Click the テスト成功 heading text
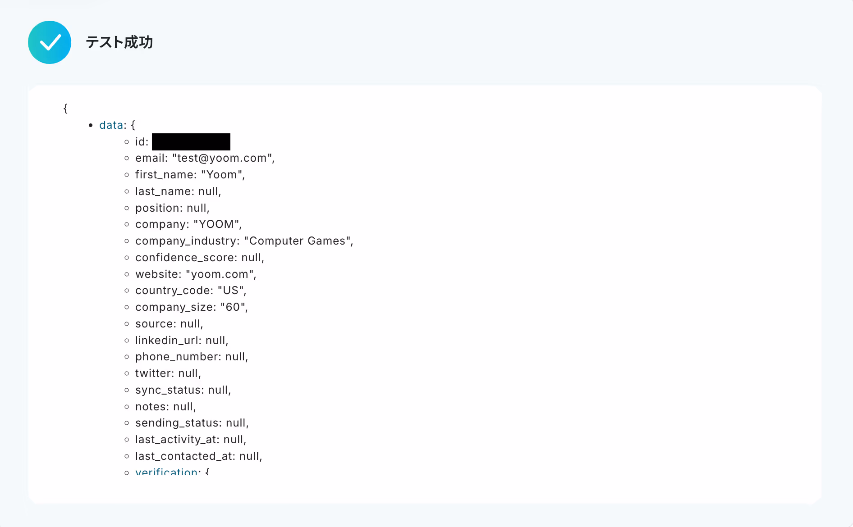Viewport: 853px width, 527px height. coord(119,42)
